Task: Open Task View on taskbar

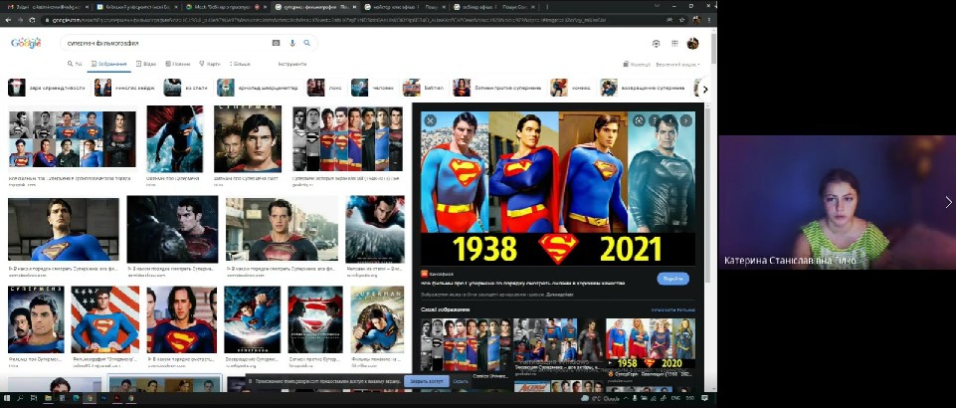Action: (34, 398)
